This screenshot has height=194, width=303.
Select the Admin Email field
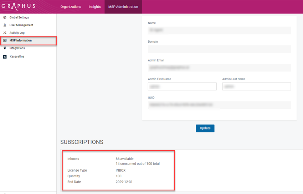[x=219, y=68]
